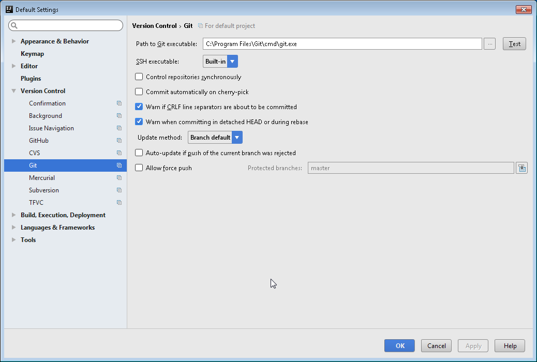Click the copy settings icon beside Background
The width and height of the screenshot is (537, 362).
coord(119,115)
